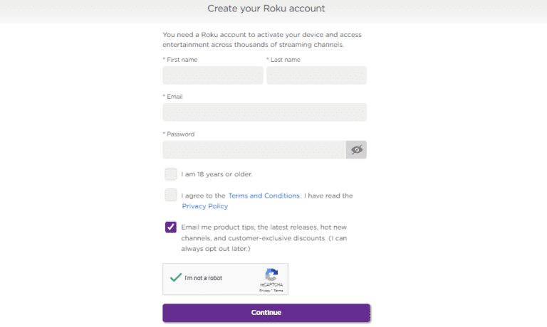Open the Terms and Conditions link
This screenshot has height=327, width=547.
pos(264,195)
